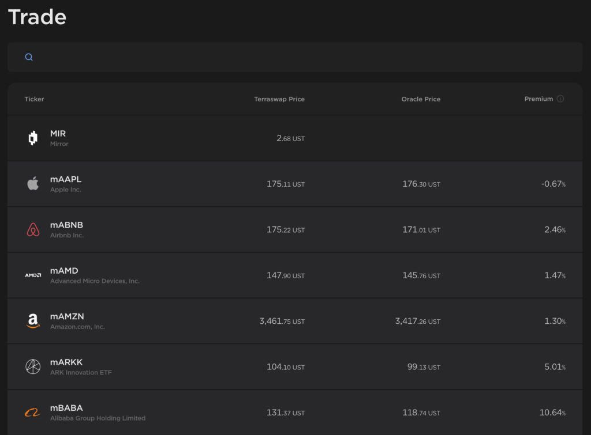Select the mBABA ticker name
Image resolution: width=591 pixels, height=435 pixels.
coord(66,408)
